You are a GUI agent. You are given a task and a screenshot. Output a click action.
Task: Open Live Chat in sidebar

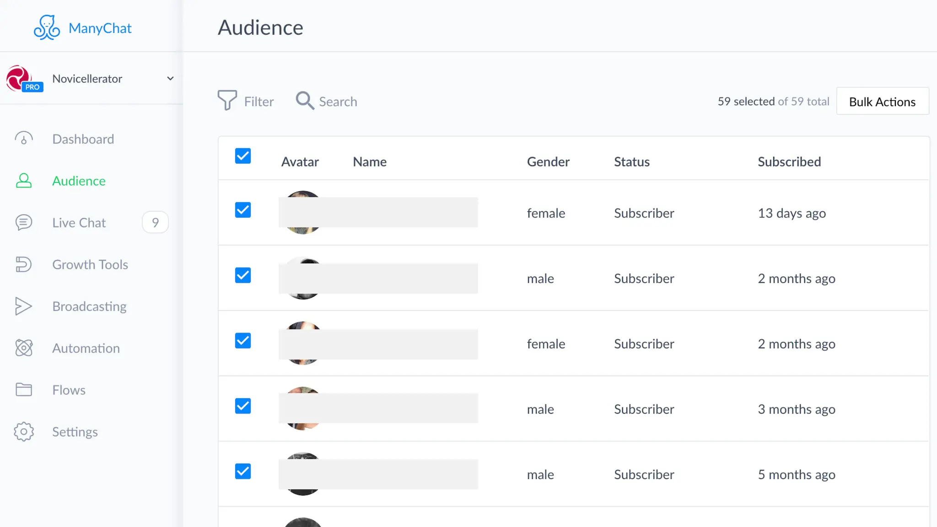coord(79,222)
